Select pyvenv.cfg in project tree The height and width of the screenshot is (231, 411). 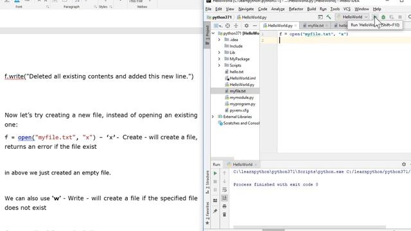click(x=239, y=110)
